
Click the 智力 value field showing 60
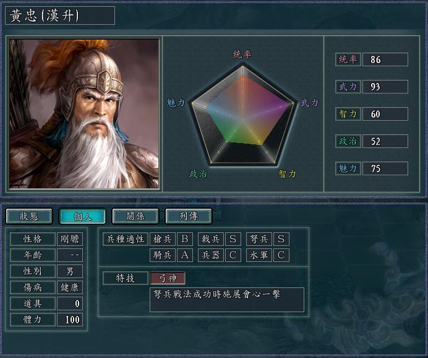coord(385,114)
